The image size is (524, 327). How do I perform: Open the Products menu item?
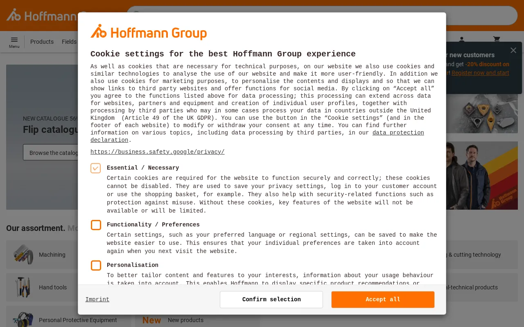coord(42,42)
